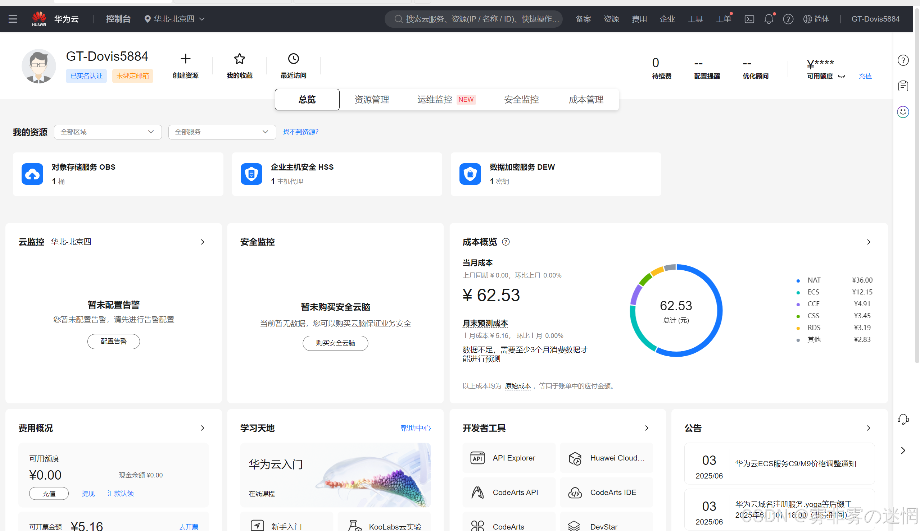
Task: Click the globe language icon 简体
Action: pyautogui.click(x=817, y=19)
